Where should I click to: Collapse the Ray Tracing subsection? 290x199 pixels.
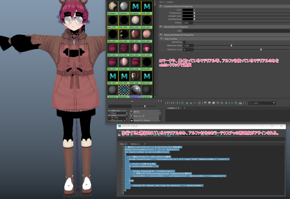[161, 39]
